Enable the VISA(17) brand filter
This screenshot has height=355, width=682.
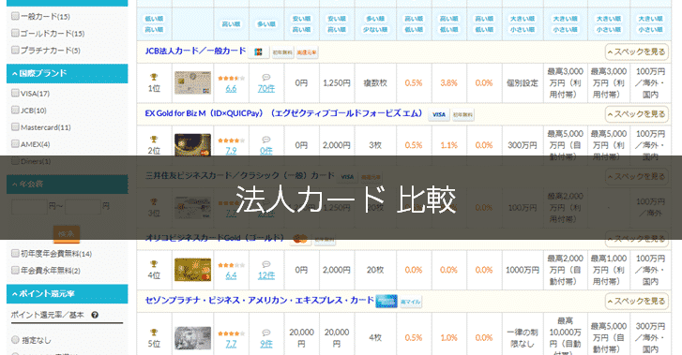[15, 93]
